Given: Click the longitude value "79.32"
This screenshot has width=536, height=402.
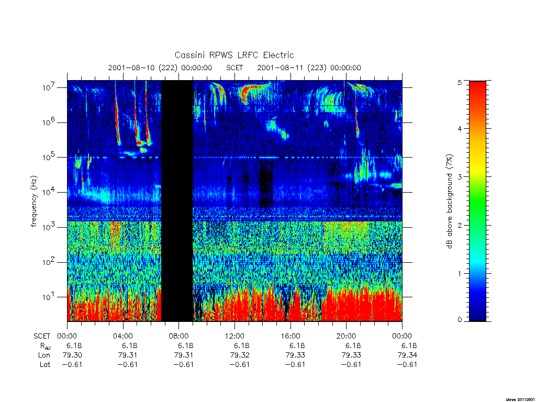Looking at the screenshot, I should 240,355.
